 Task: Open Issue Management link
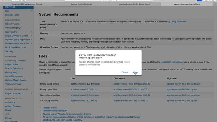(14, 76)
